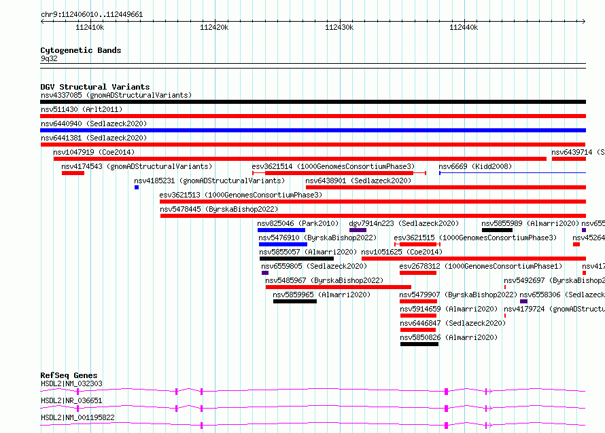Click the black nsv5850826 (Almarri2020) bar
605x433 pixels.
pyautogui.click(x=419, y=344)
